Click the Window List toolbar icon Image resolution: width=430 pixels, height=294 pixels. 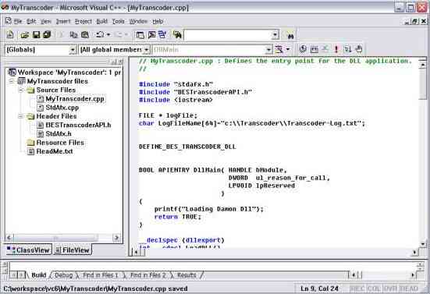[x=162, y=35]
